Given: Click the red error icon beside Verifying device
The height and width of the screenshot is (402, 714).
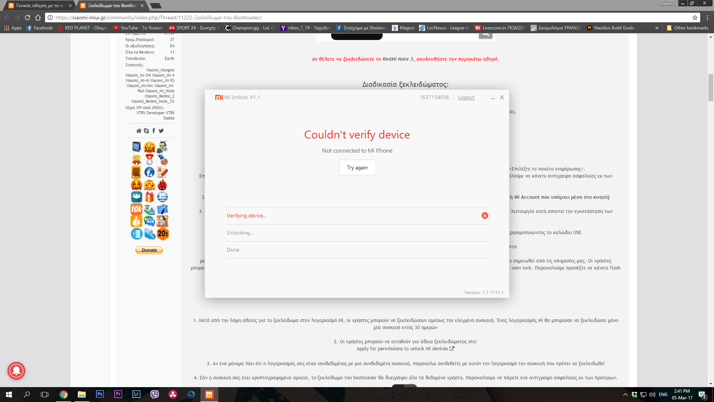Looking at the screenshot, I should coord(485,216).
